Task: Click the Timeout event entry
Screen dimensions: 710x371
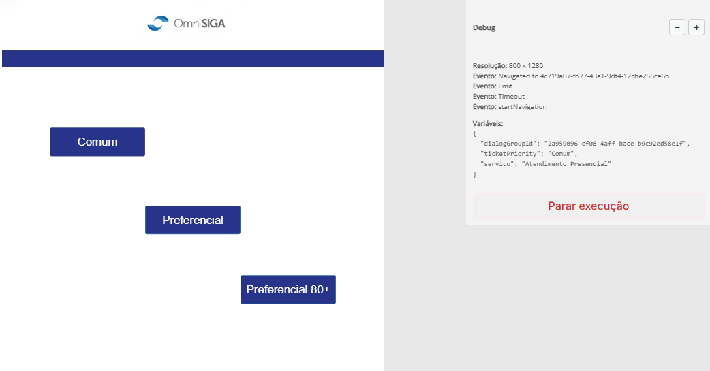Action: 499,97
